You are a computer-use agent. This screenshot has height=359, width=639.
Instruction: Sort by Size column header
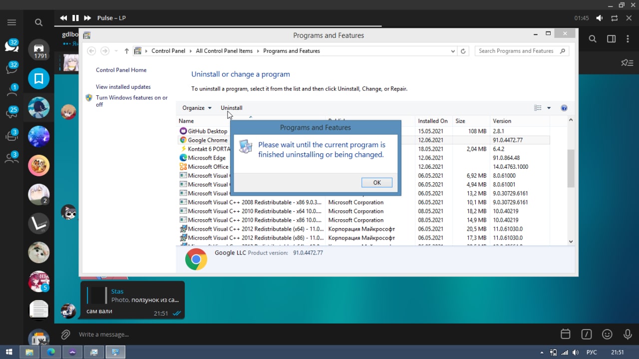[471, 121]
